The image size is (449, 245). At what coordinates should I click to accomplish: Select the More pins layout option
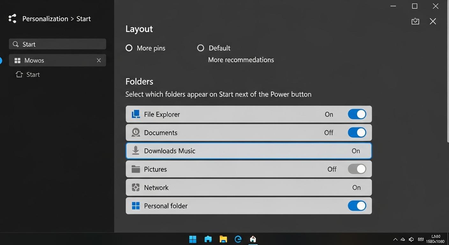click(129, 48)
